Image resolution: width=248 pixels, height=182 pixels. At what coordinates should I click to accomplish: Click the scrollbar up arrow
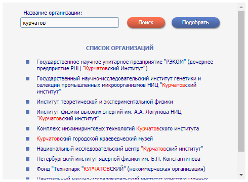click(x=241, y=7)
